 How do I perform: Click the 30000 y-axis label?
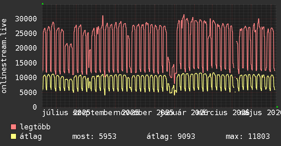coord(26,19)
